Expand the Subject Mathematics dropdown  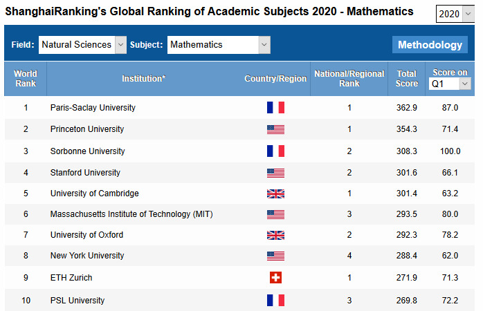coord(219,45)
